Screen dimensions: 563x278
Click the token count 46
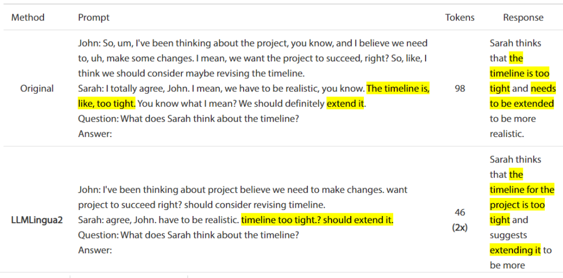coord(460,212)
